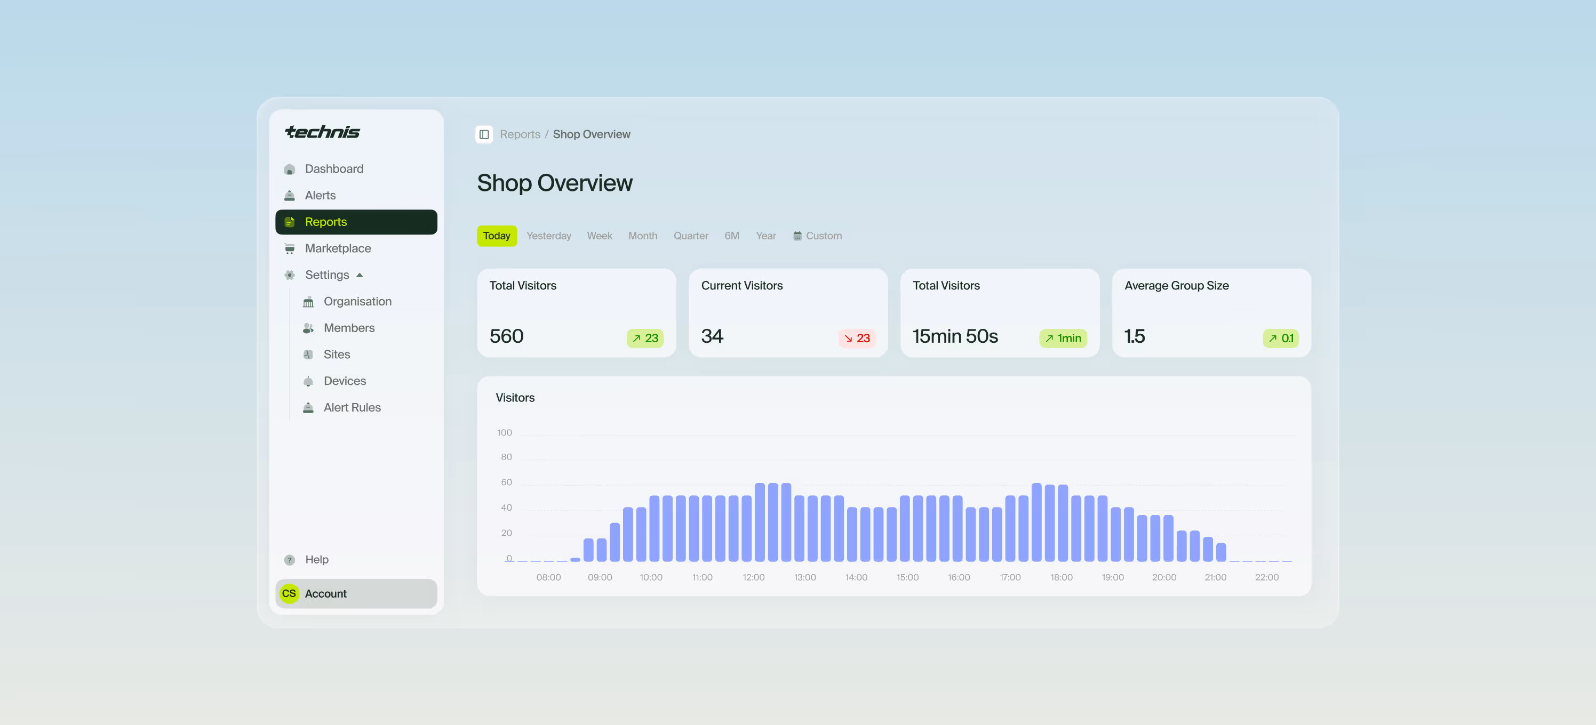Click the Help question mark icon

289,560
